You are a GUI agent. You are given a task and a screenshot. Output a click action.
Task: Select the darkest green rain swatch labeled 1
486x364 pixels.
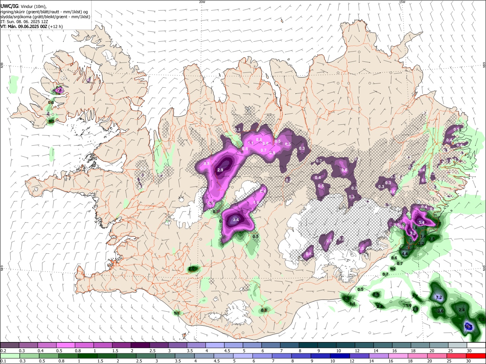click(x=87, y=356)
